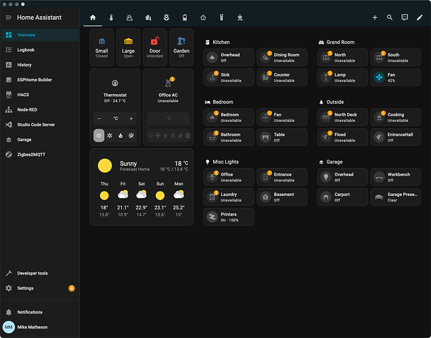The height and width of the screenshot is (338, 431).
Task: Toggle the Small garage door tile
Action: click(101, 47)
